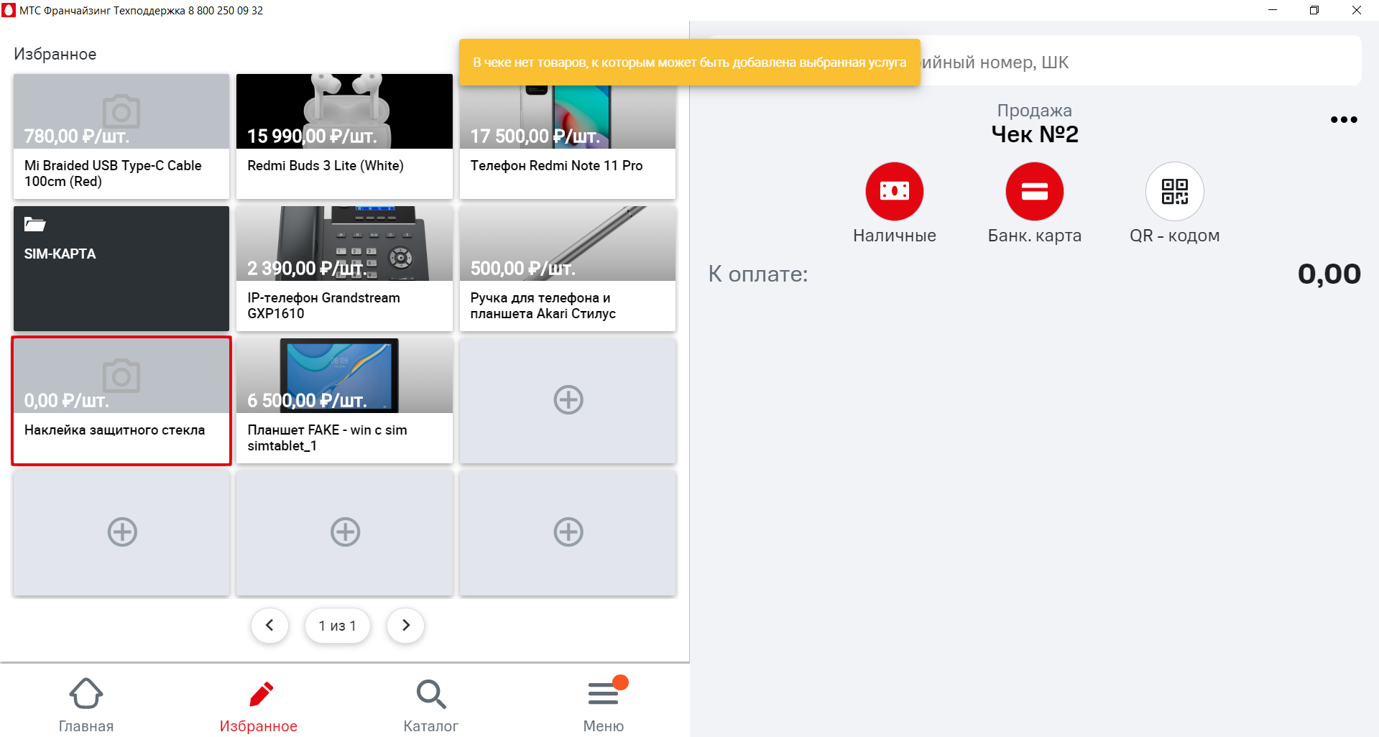Go to Главная home tab
Screen dimensions: 1379x737
pyautogui.click(x=86, y=704)
